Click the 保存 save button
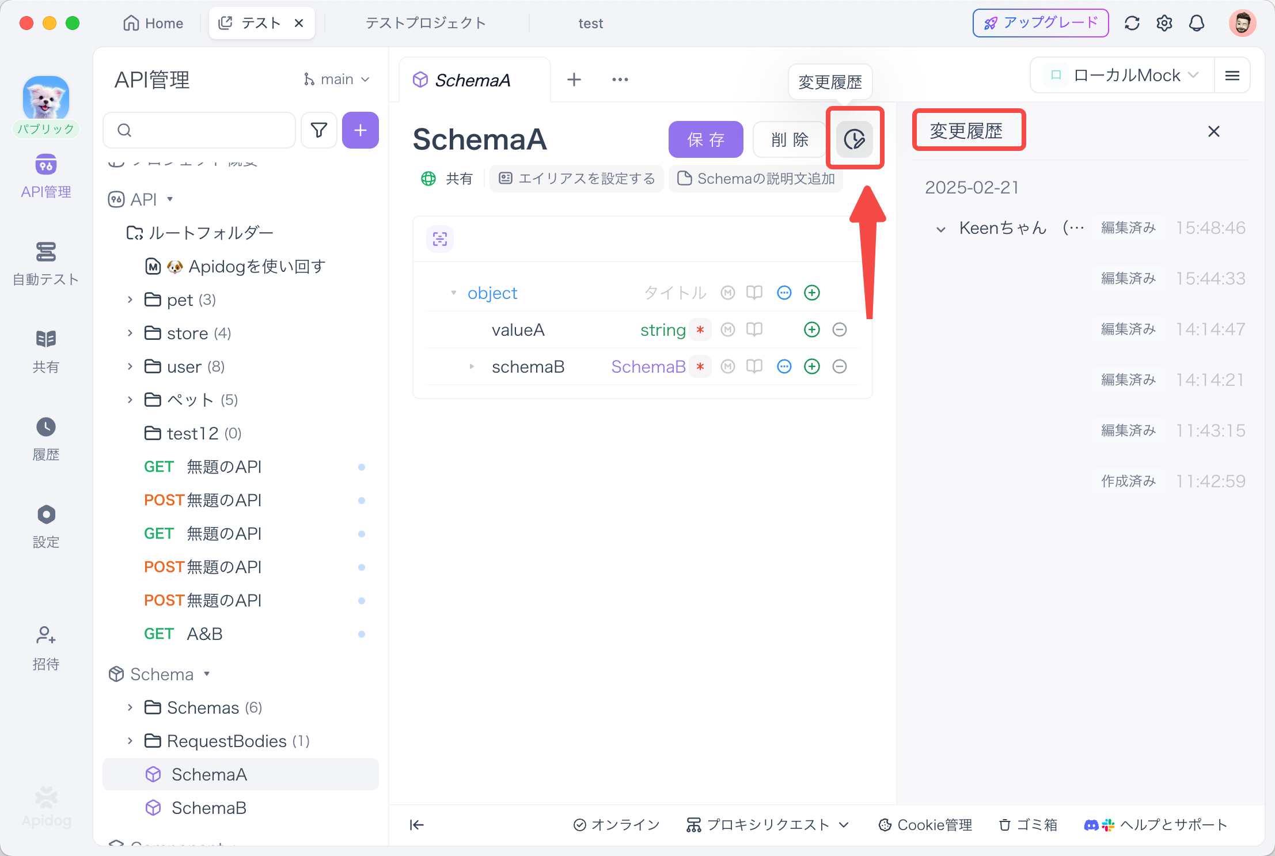Viewport: 1275px width, 856px height. (x=705, y=139)
